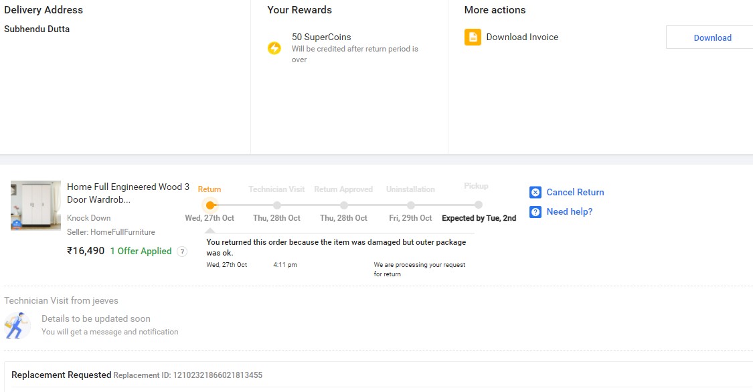
Task: Click the Cancel Return X icon
Action: (535, 193)
